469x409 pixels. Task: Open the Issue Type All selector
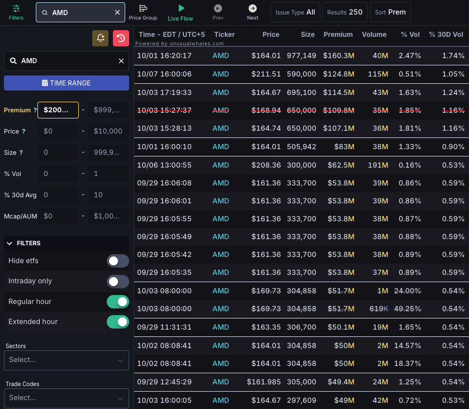[x=295, y=12]
